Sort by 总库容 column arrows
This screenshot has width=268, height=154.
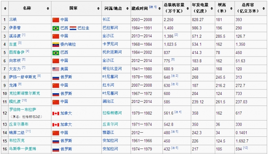pos(263,8)
